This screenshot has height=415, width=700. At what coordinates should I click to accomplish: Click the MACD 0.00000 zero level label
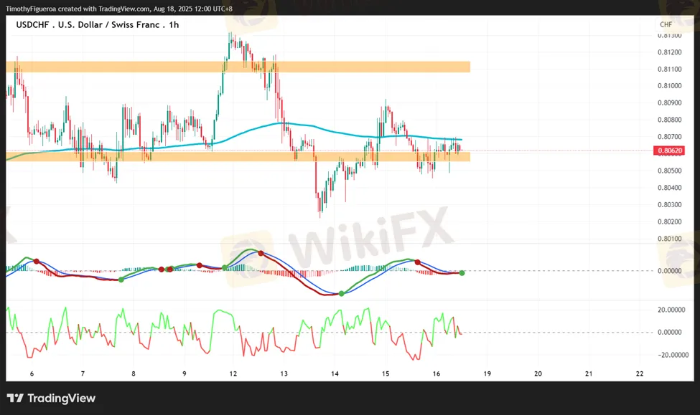point(669,271)
